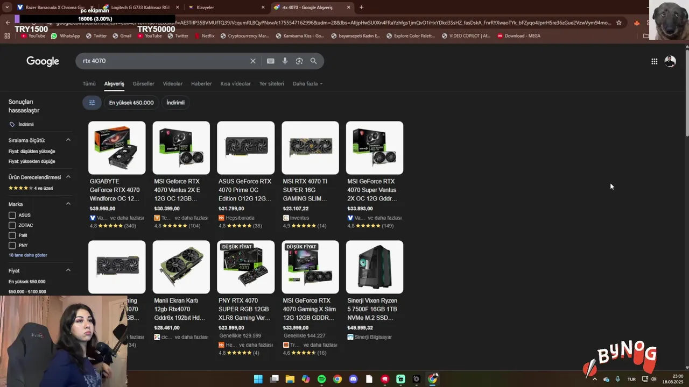Bookmark this page with the star icon
This screenshot has width=689, height=387.
[619, 23]
